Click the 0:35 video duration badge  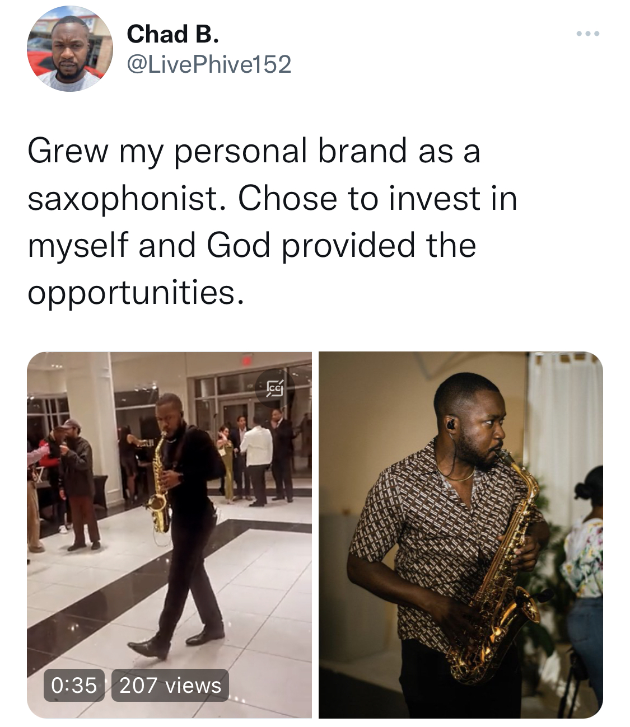tap(74, 685)
